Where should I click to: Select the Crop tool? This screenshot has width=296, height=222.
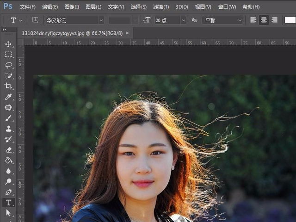(x=8, y=86)
